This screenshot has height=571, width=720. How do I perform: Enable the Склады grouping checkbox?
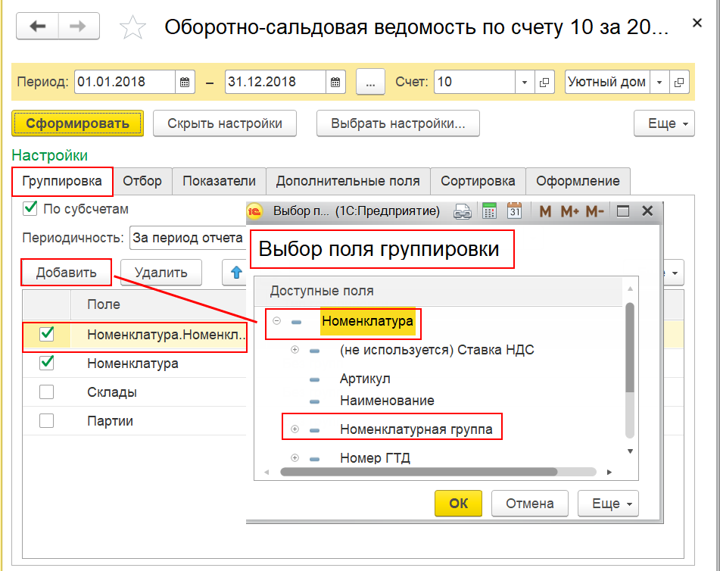(x=46, y=392)
